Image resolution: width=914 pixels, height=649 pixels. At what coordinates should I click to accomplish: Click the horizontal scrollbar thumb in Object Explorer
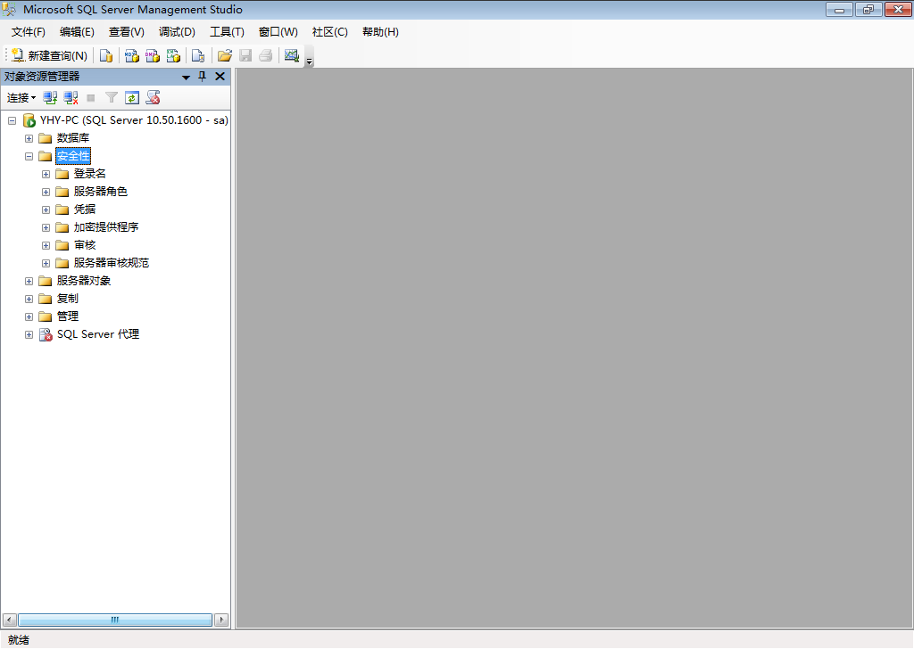click(x=115, y=620)
